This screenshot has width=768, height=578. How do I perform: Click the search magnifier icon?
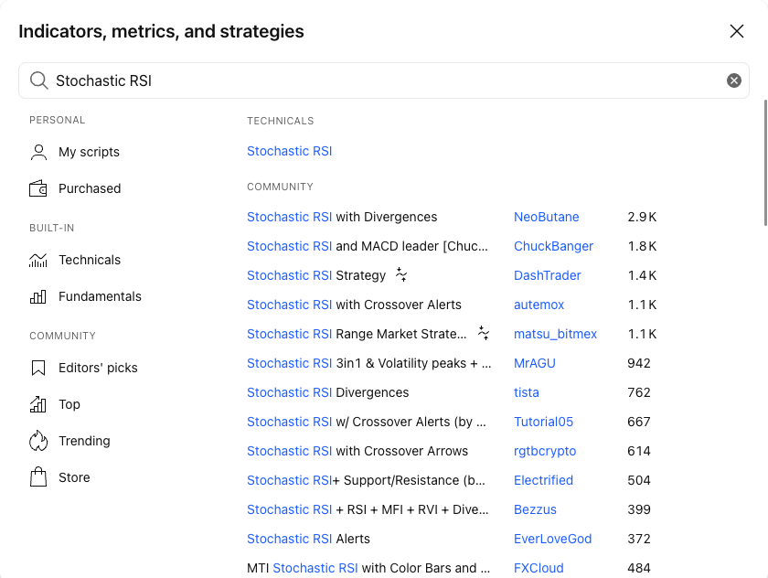(38, 80)
